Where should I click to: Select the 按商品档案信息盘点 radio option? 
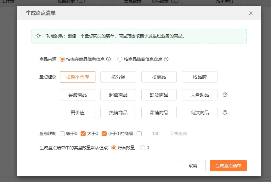tap(120, 59)
